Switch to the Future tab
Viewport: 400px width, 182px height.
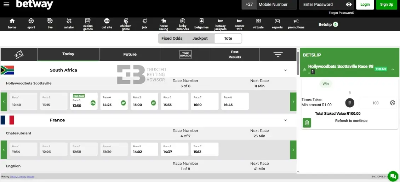tap(130, 55)
